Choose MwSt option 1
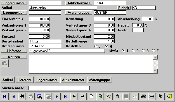The image size is (175, 102). click(123, 51)
